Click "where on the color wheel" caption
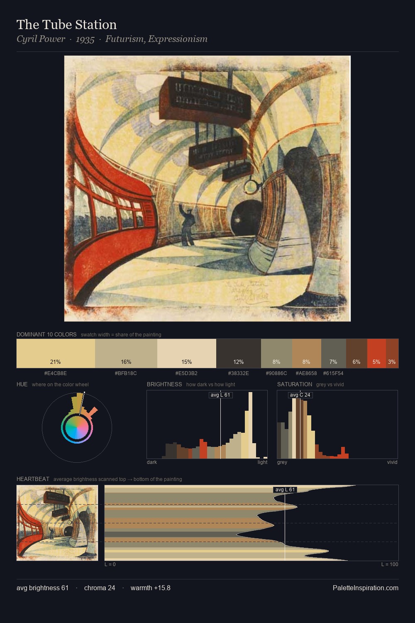The height and width of the screenshot is (623, 415). (x=60, y=385)
